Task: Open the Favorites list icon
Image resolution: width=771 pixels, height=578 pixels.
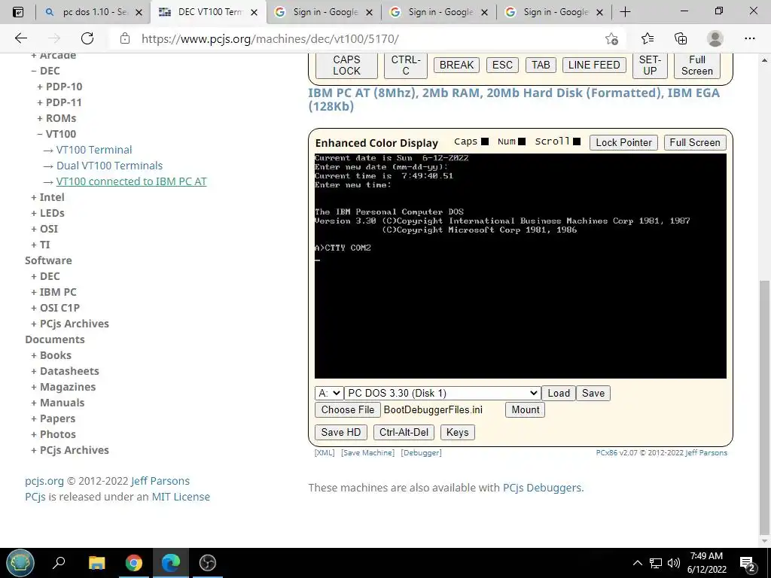Action: point(648,38)
